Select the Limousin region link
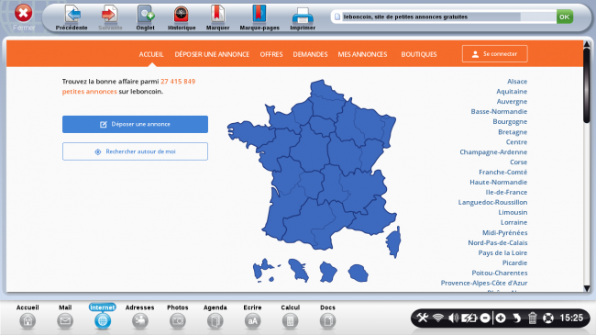 [513, 212]
